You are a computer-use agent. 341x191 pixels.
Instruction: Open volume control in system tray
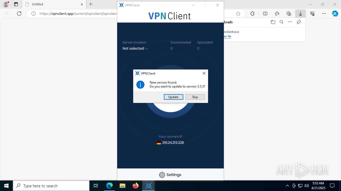[x=307, y=186]
